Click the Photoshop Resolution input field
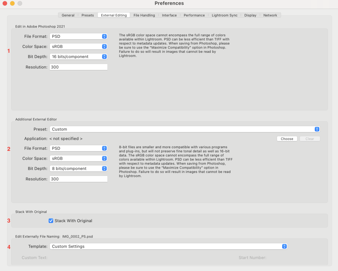 coord(79,67)
